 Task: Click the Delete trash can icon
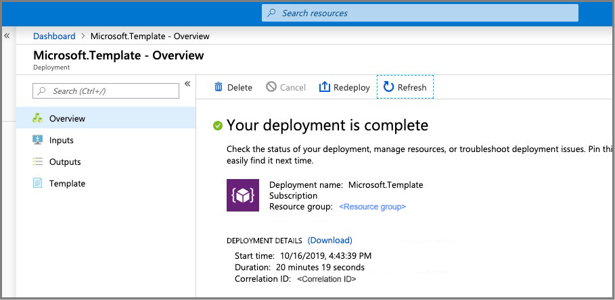coord(219,87)
